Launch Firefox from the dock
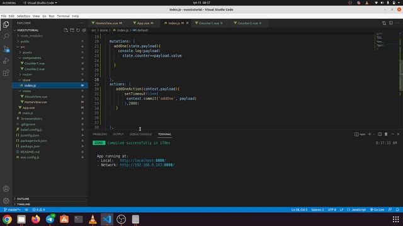The width and height of the screenshot is (403, 226). coord(36,219)
